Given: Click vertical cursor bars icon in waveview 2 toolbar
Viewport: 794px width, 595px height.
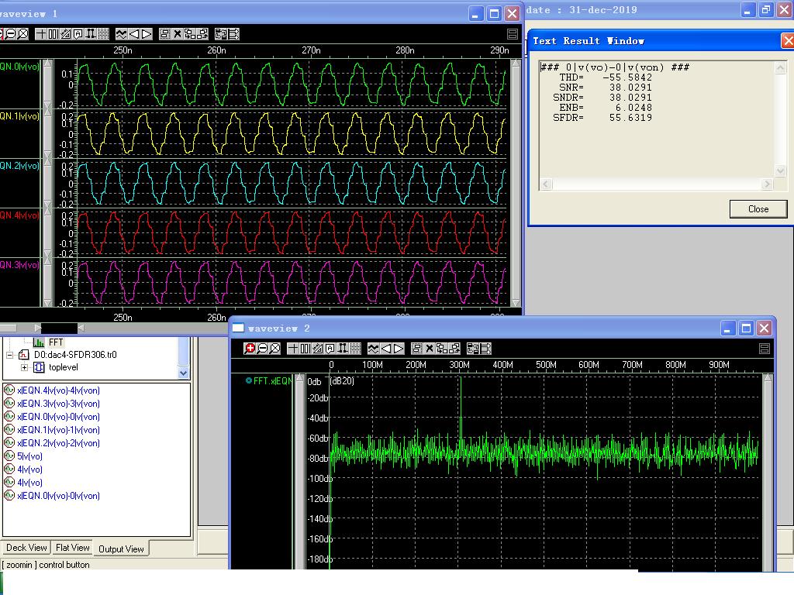Looking at the screenshot, I should 305,349.
